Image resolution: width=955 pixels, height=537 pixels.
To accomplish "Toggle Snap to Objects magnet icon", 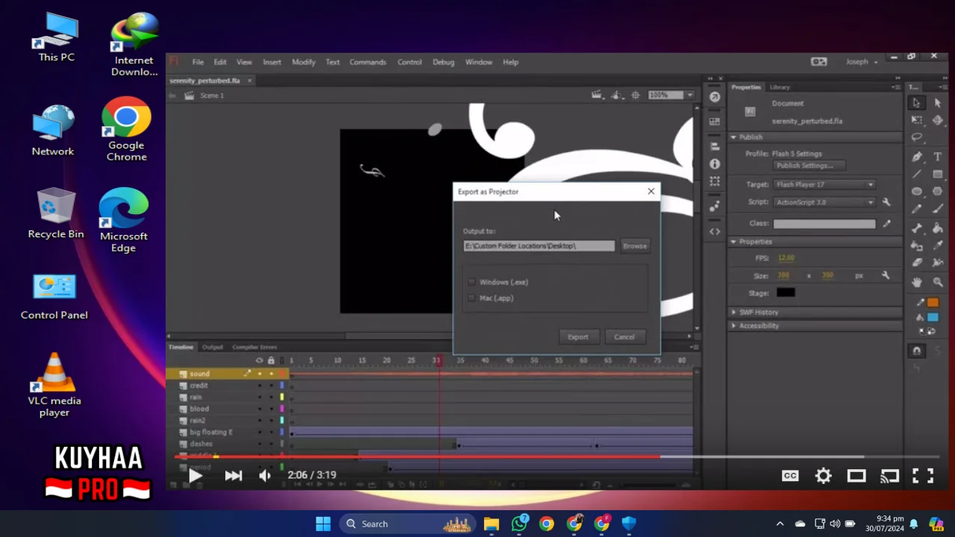I will (x=917, y=351).
